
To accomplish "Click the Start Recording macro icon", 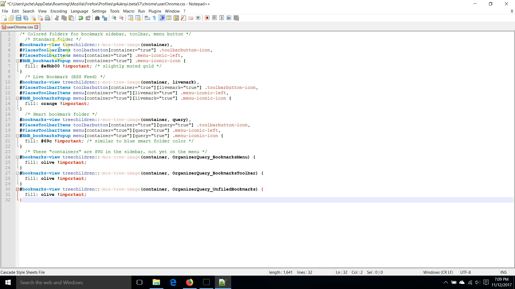I will [x=207, y=18].
